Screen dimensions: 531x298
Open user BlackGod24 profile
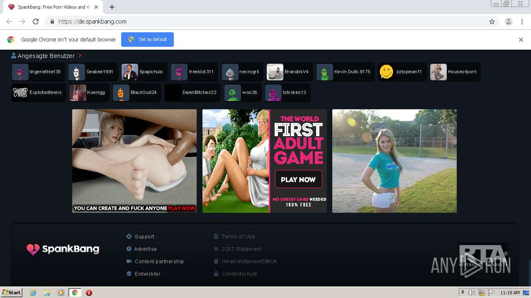(x=137, y=92)
